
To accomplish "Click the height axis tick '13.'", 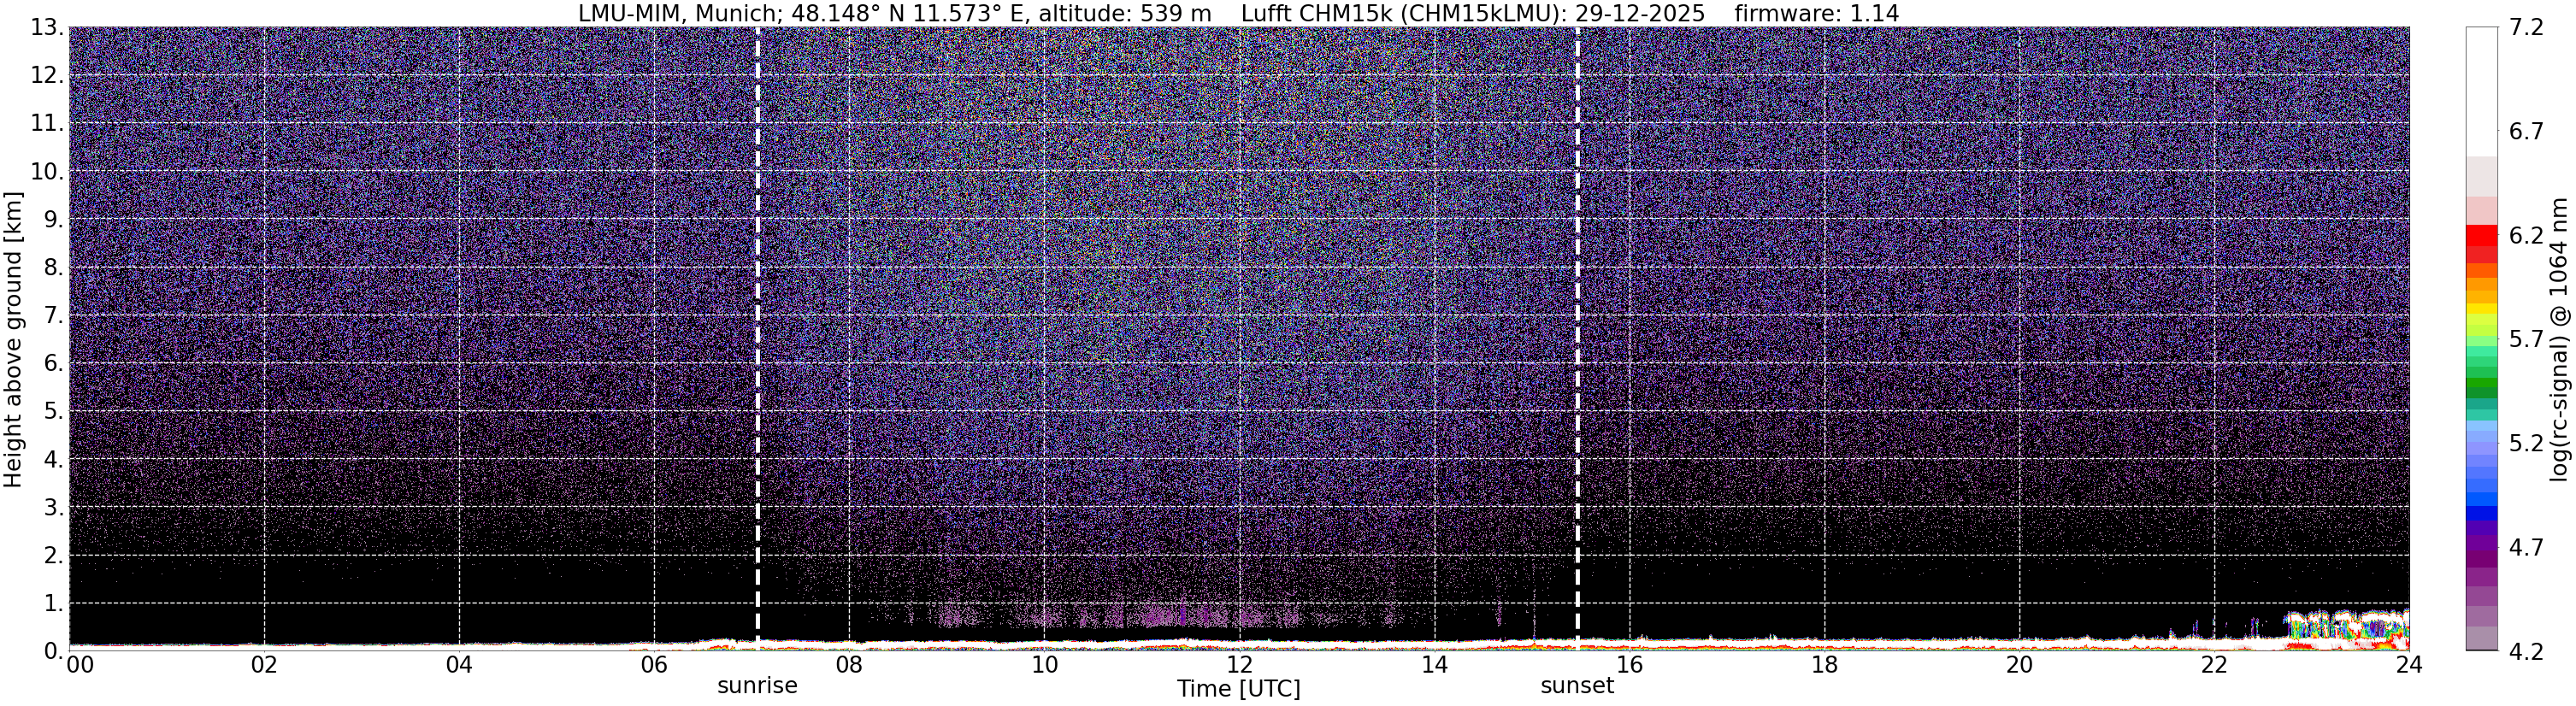I will [46, 28].
